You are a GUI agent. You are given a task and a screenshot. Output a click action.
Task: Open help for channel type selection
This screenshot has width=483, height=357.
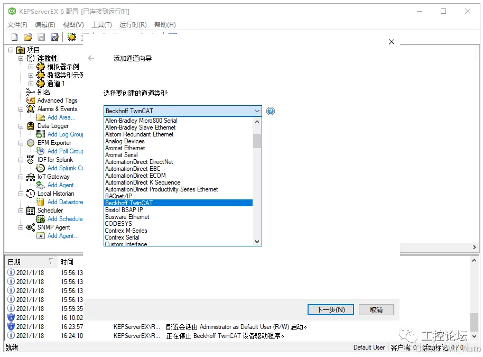tap(271, 111)
